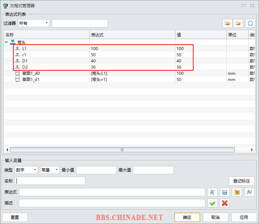Click the 最小值 input field
This screenshot has width=259, height=224.
(96, 170)
